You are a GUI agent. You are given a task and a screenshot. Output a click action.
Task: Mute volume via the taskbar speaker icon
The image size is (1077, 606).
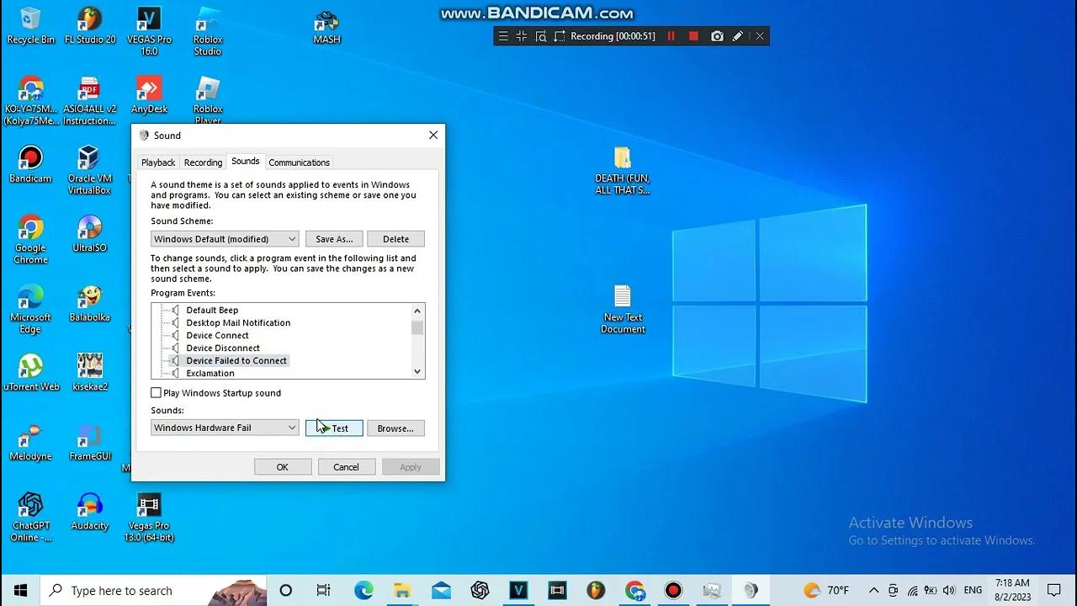(949, 590)
